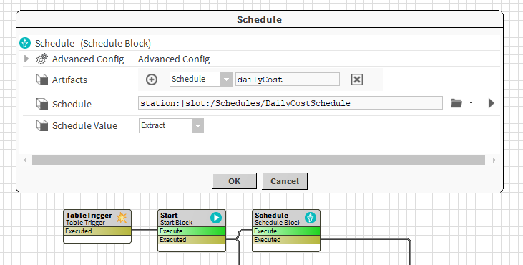Click the Artifacts property label
Viewport: 523px width, 265px height.
[x=69, y=79]
